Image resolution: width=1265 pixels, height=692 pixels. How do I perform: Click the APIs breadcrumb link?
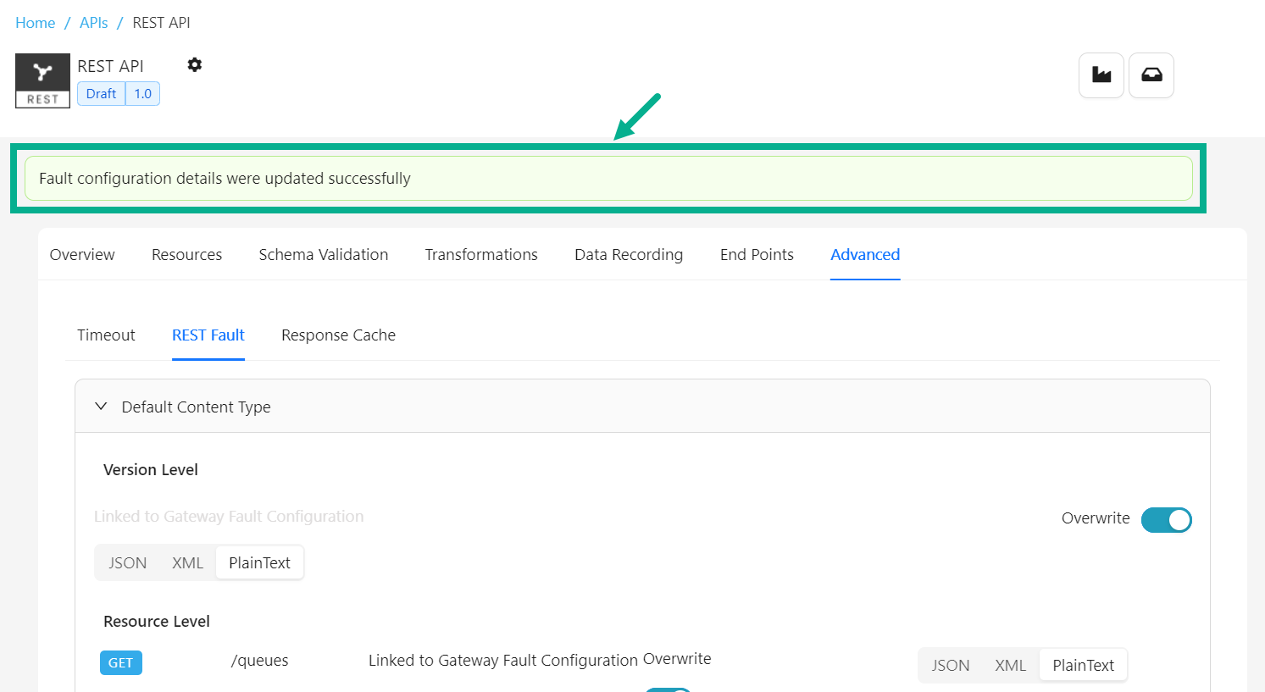(x=93, y=23)
